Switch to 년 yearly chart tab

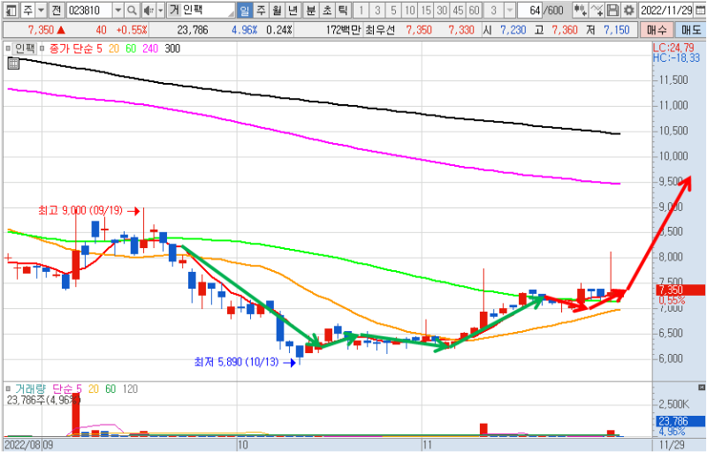coord(293,10)
